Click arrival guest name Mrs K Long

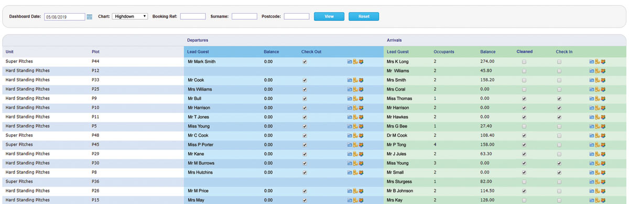[x=398, y=62]
